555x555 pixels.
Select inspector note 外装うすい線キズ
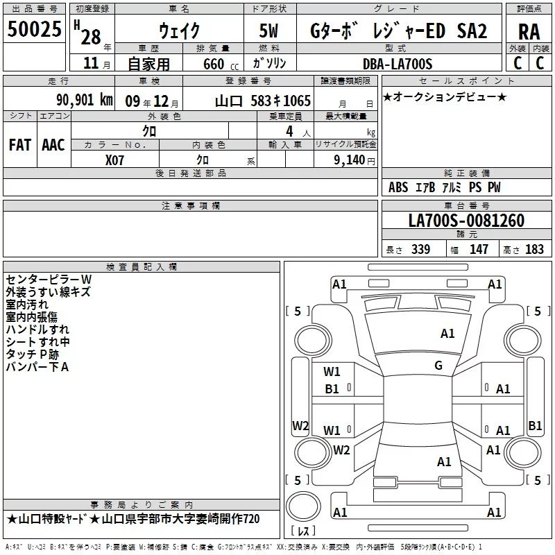click(x=48, y=291)
